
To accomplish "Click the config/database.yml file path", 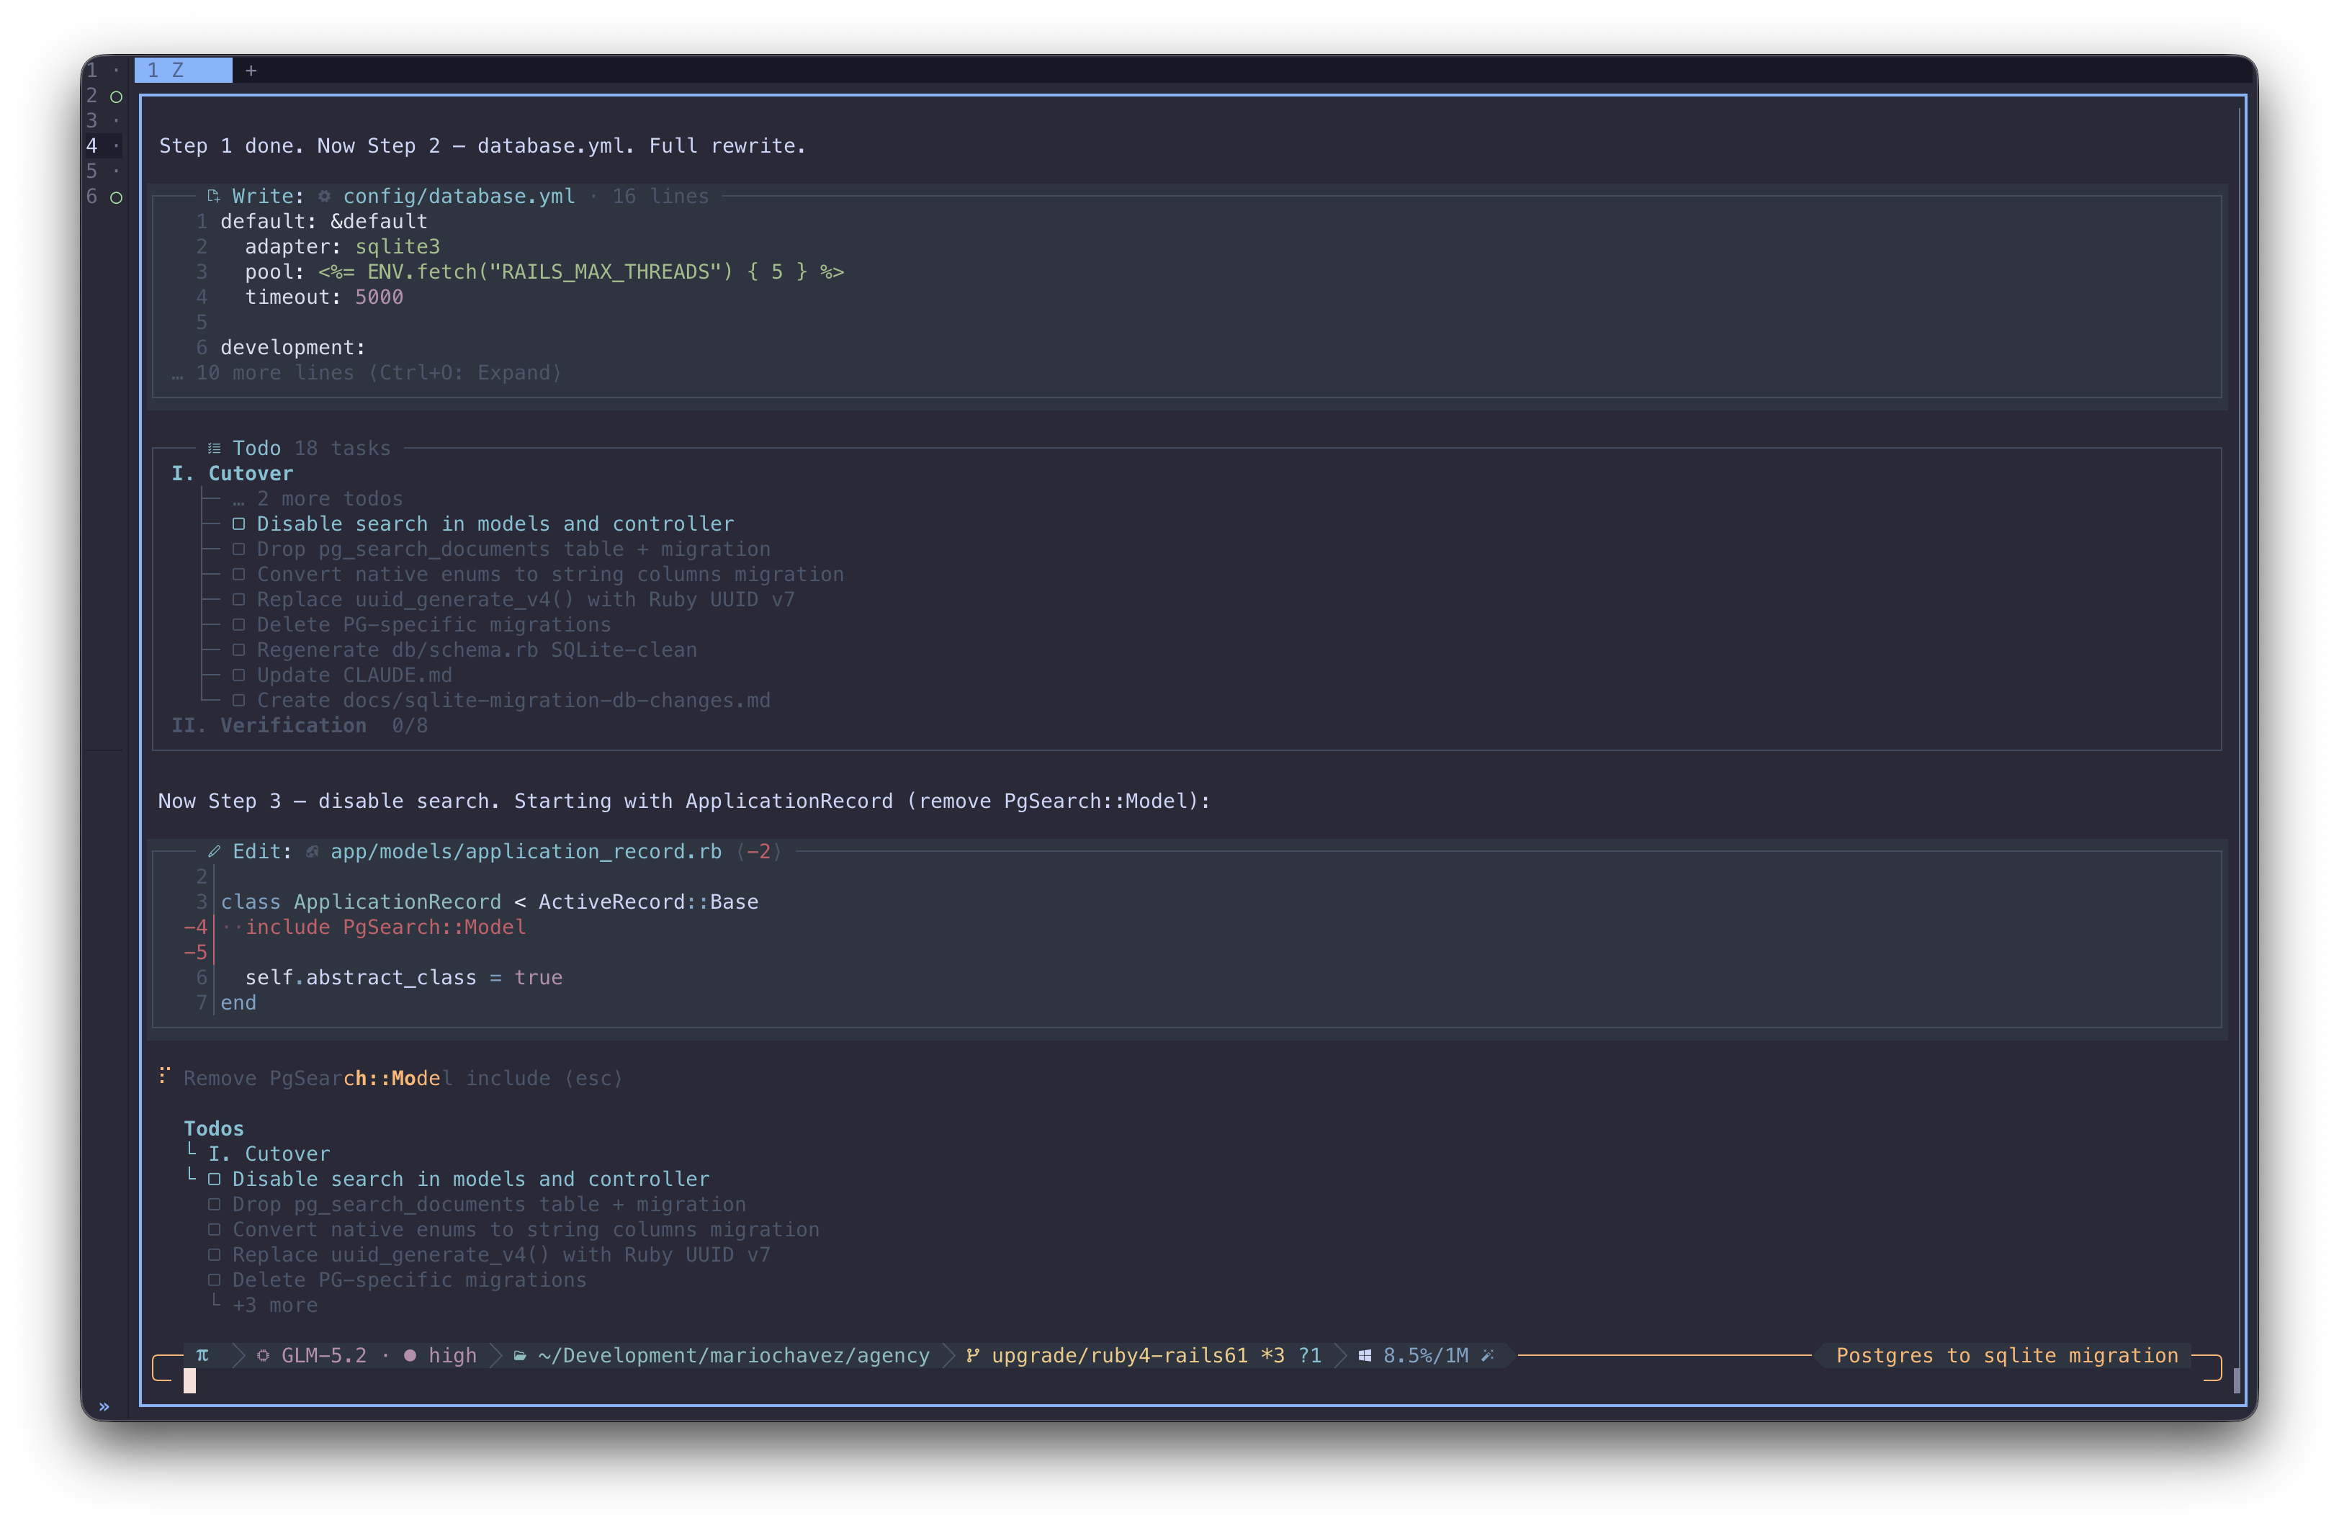I will pos(459,196).
